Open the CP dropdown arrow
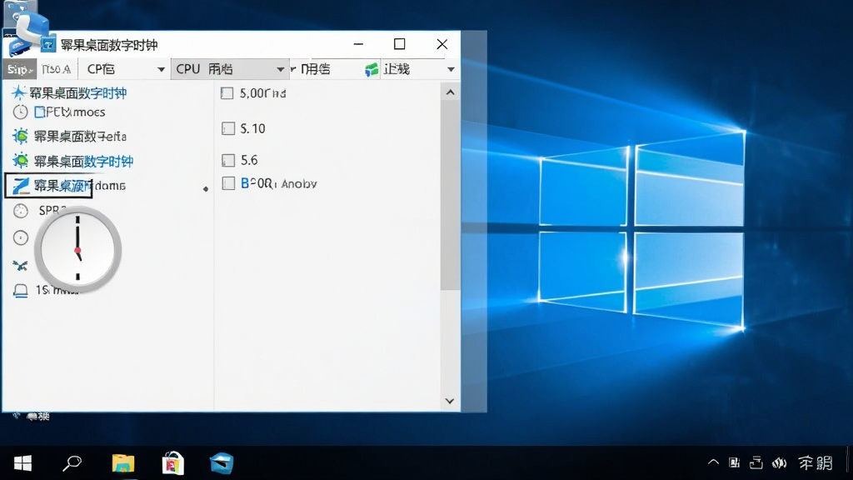 [161, 70]
